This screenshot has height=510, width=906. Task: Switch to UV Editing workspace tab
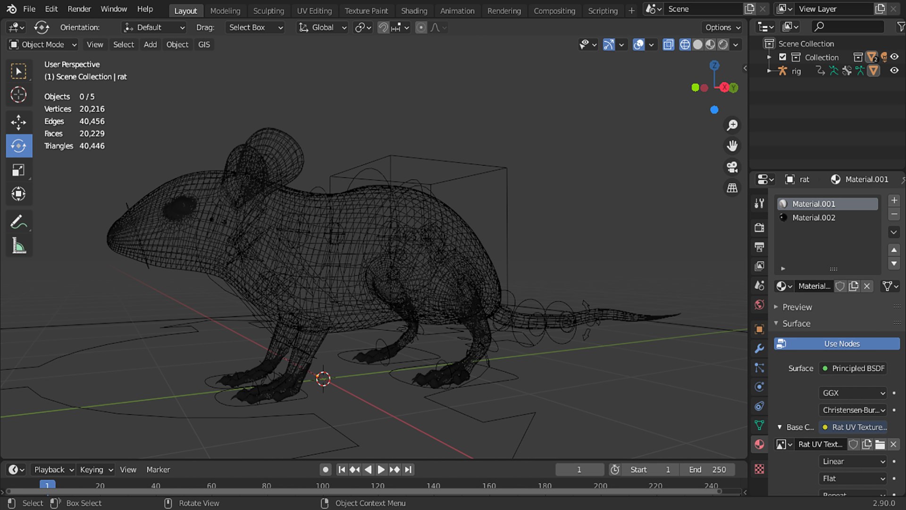(314, 10)
